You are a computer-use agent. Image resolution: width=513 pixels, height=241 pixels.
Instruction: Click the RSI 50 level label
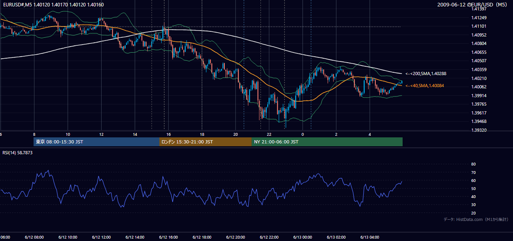click(x=473, y=188)
